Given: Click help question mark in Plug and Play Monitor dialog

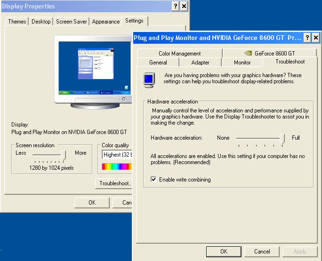Looking at the screenshot, I should (307, 38).
